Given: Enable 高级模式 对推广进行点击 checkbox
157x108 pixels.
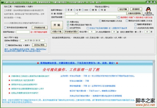Looking at the screenshot, I should pos(119,17).
